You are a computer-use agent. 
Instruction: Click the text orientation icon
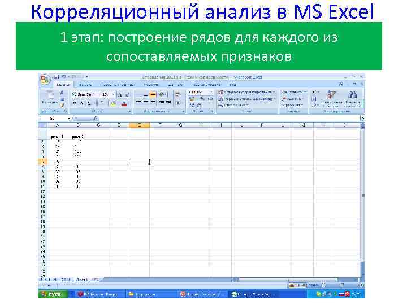click(162, 95)
